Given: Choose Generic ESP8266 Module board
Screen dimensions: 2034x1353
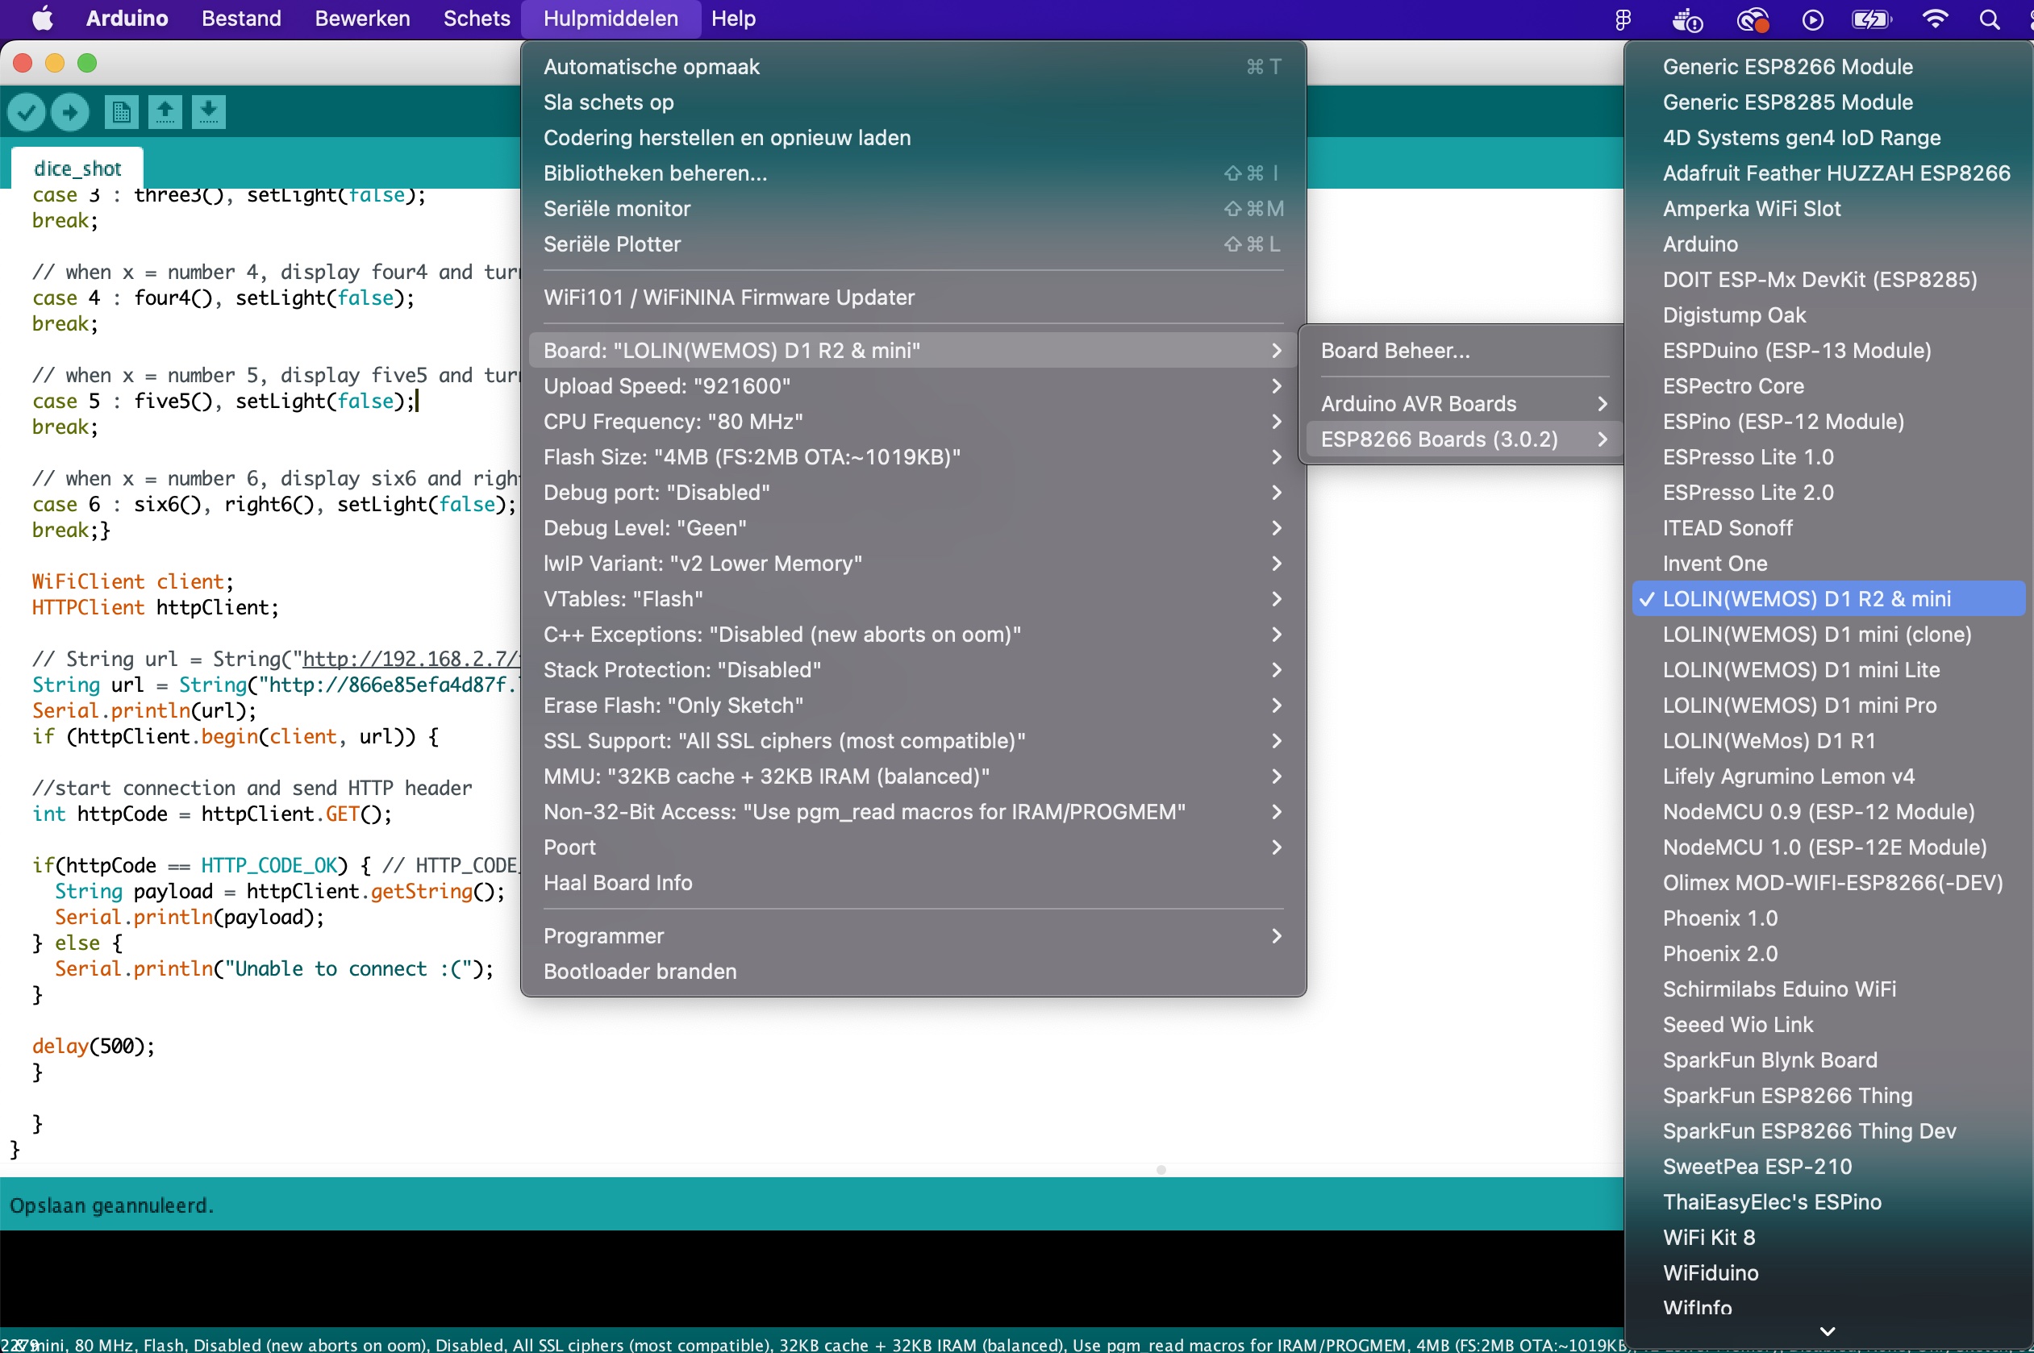Looking at the screenshot, I should point(1828,66).
